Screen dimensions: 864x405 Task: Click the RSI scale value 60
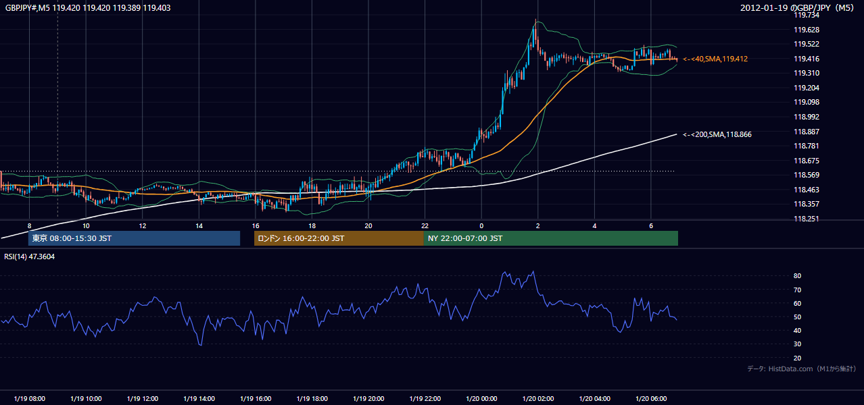797,303
